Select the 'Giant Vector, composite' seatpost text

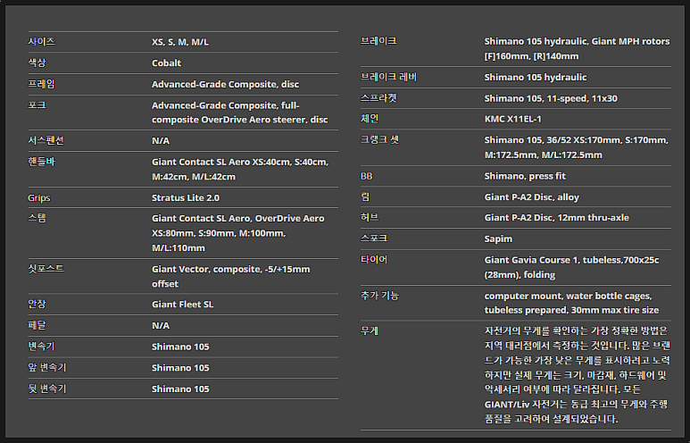tap(231, 276)
